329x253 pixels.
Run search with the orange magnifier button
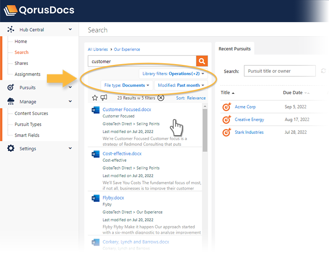(202, 61)
